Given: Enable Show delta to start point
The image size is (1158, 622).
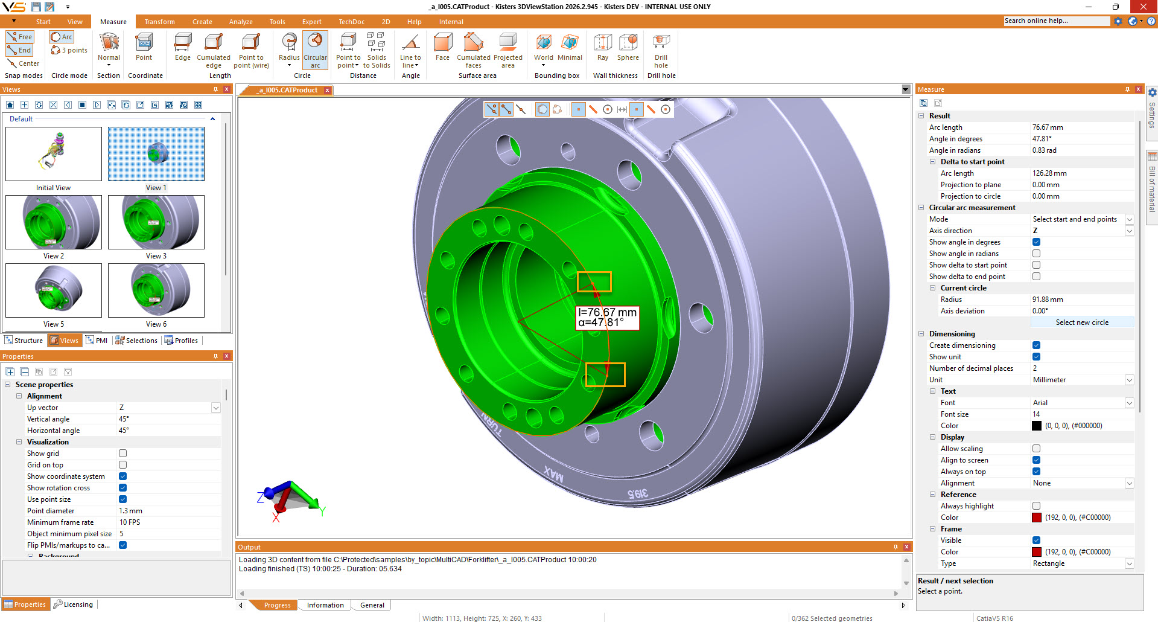Looking at the screenshot, I should pyautogui.click(x=1036, y=265).
